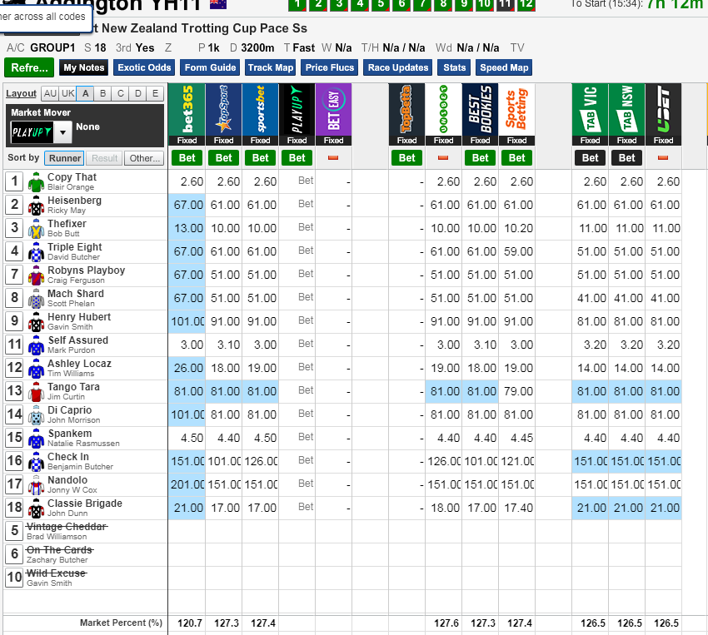Select the AU layout option
This screenshot has width=708, height=635.
(50, 93)
